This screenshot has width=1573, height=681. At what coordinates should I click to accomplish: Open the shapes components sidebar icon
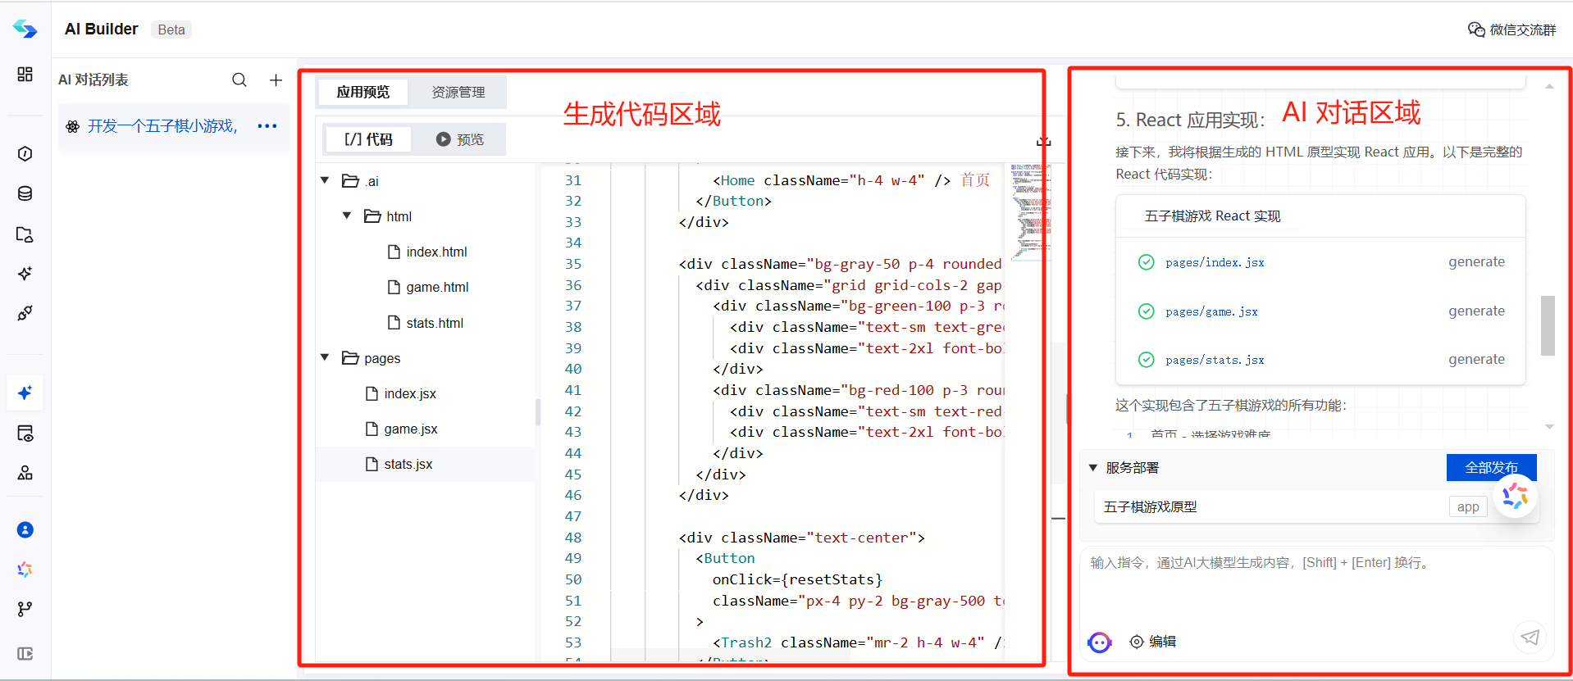pos(25,473)
